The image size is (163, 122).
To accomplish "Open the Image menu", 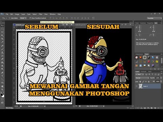I will (17, 14).
